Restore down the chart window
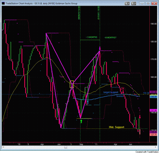Viewport: 159px width, 153px height. pos(148,3)
